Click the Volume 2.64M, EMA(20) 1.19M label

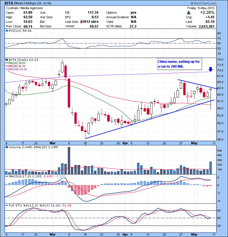click(x=33, y=147)
